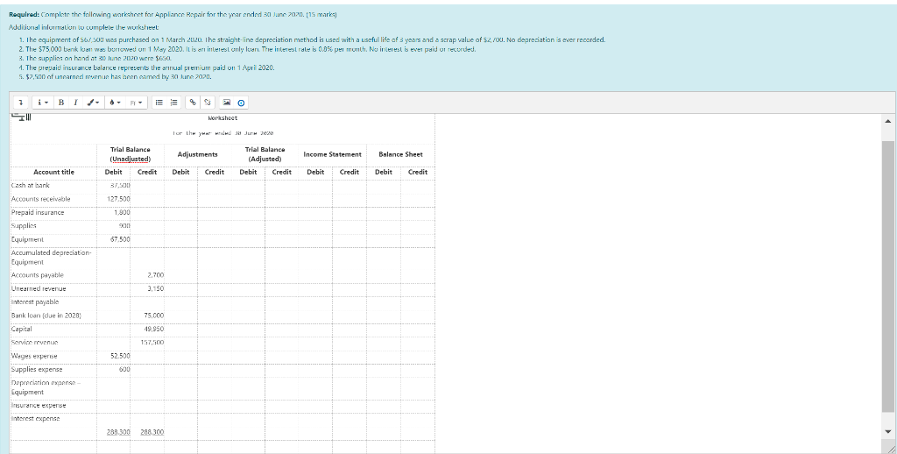Click the 'Interest expense' row label
This screenshot has height=454, width=897.
35,419
